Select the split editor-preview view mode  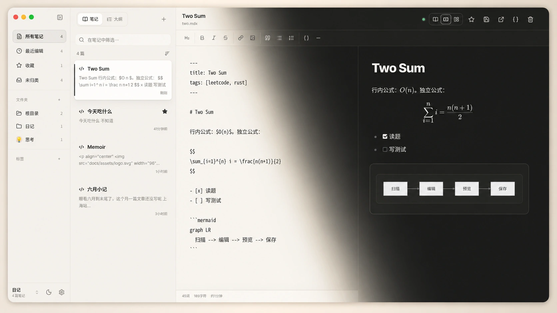(x=446, y=19)
